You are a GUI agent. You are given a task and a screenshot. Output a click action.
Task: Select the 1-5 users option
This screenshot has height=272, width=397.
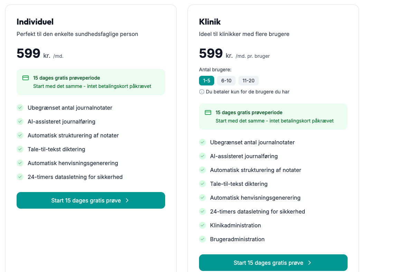pos(207,81)
